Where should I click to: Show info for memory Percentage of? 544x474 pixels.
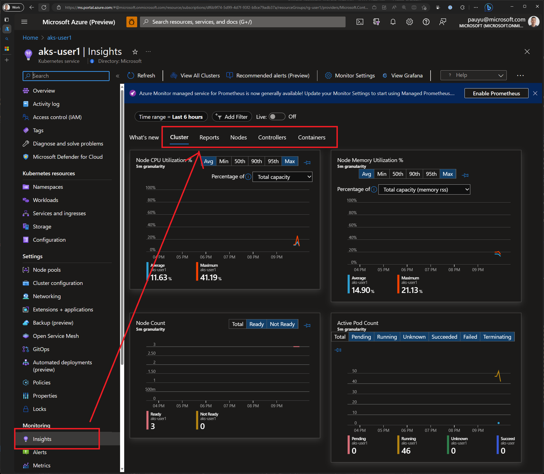(374, 189)
